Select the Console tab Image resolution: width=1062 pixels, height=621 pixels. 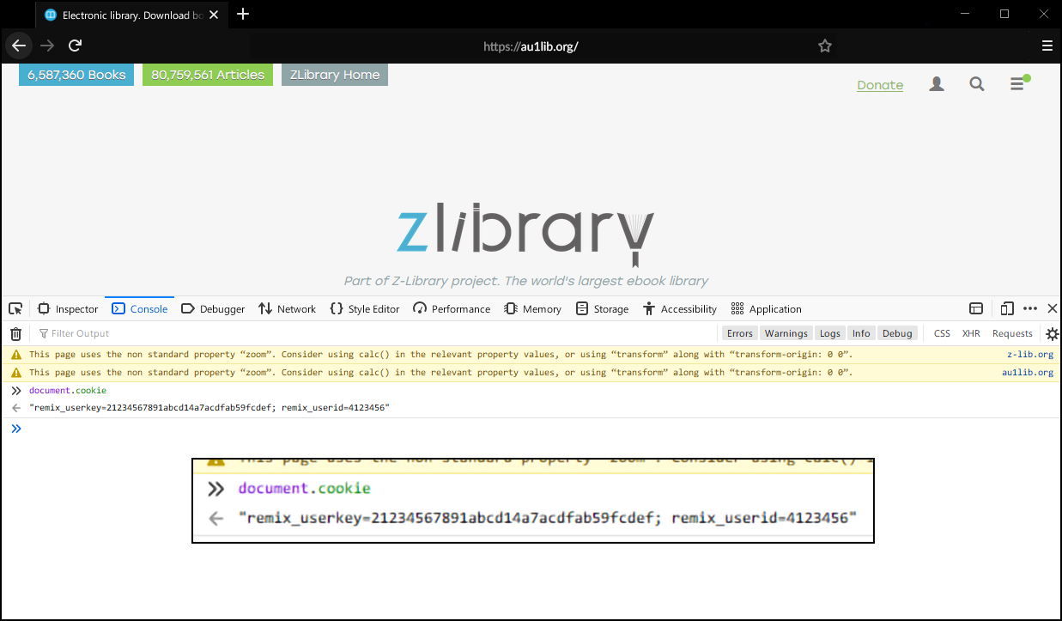click(140, 308)
